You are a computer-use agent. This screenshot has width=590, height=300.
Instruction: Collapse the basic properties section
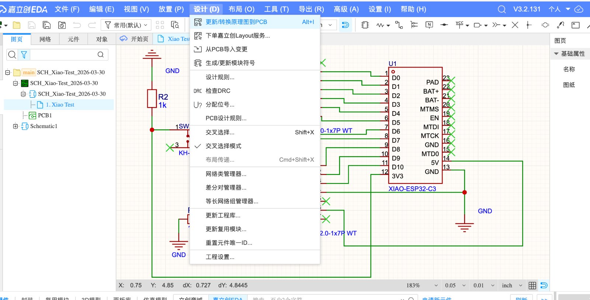[556, 54]
